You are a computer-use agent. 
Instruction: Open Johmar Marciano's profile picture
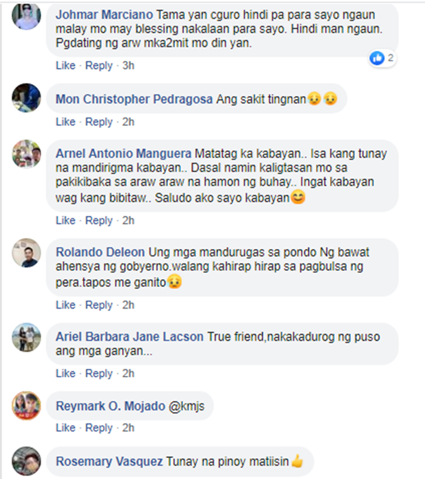click(x=26, y=15)
